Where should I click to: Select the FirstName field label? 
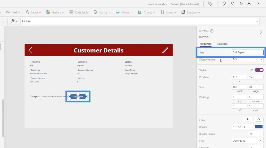(x=35, y=62)
